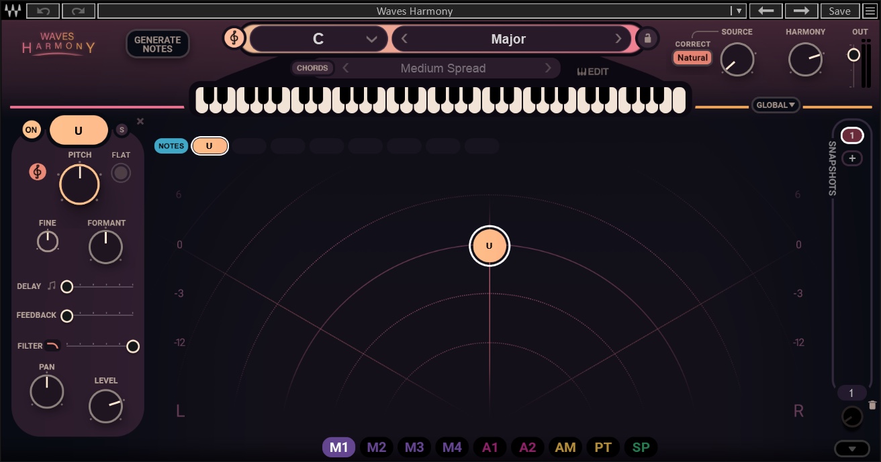Image resolution: width=881 pixels, height=462 pixels.
Task: Adjust the snapshot knob near trash
Action: pyautogui.click(x=851, y=416)
